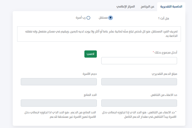192x128 pixels.
Task: Click the الحد المانع من الدعم footnote
Action: (59, 115)
